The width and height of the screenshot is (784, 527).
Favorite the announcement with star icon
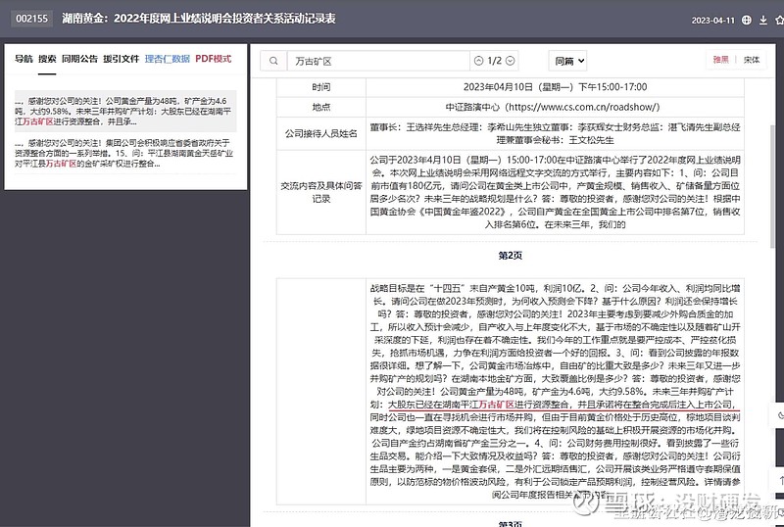[779, 20]
